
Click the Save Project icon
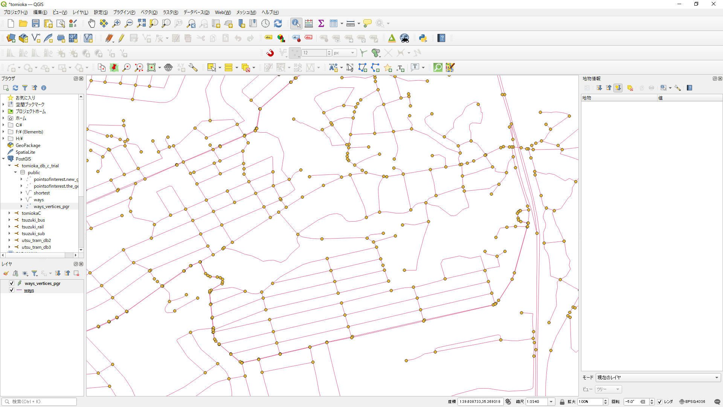[x=36, y=23]
